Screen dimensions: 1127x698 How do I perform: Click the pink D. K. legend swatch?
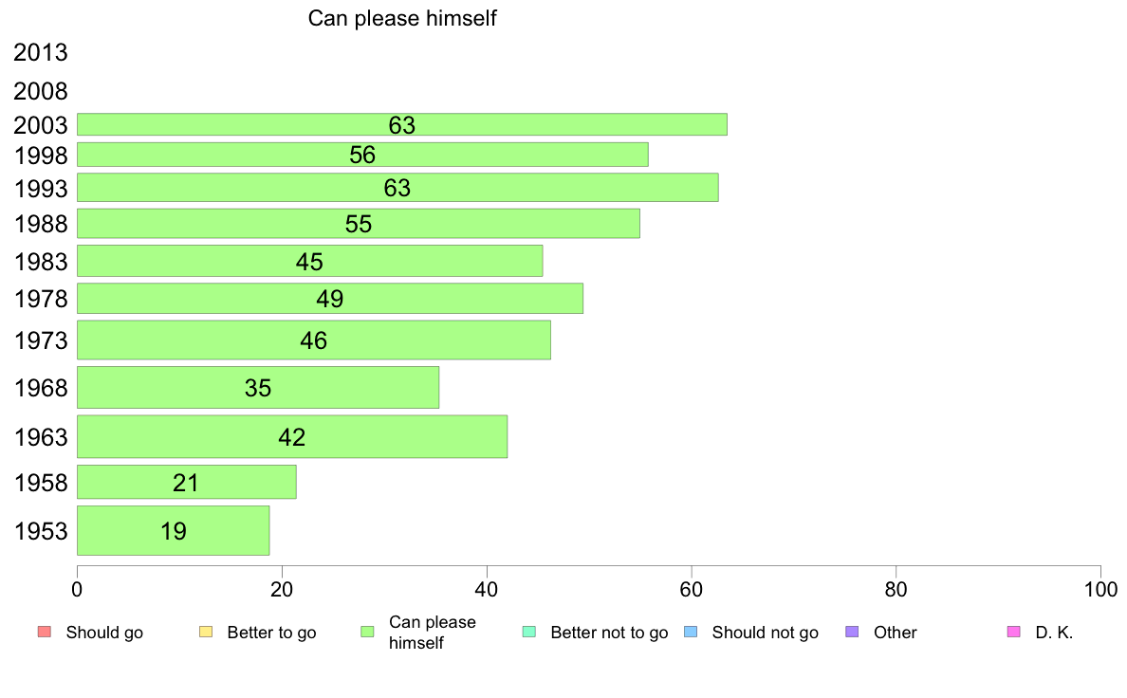[x=1013, y=632]
